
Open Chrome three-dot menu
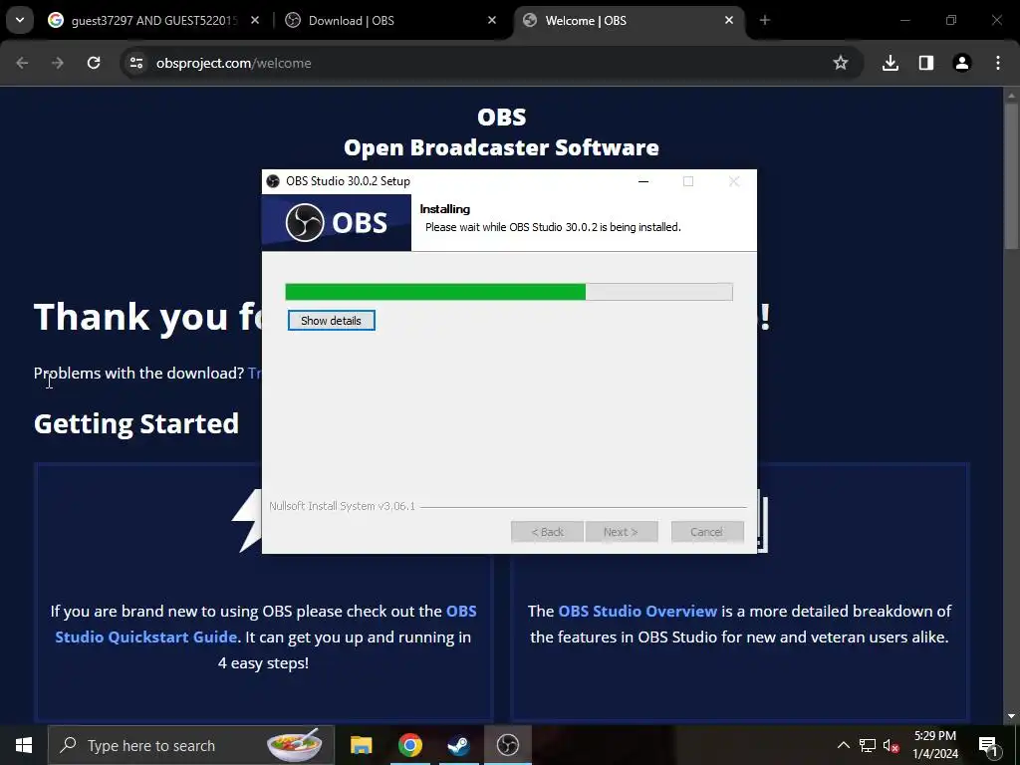pyautogui.click(x=998, y=63)
